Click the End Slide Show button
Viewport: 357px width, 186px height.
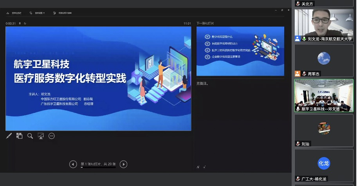[63, 13]
